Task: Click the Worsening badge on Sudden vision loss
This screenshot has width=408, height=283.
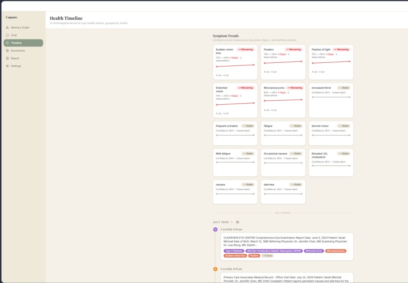Action: coord(246,50)
